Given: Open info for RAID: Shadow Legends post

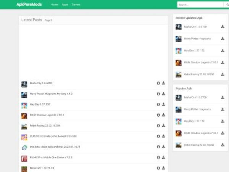Looking at the screenshot, I should (158, 115).
